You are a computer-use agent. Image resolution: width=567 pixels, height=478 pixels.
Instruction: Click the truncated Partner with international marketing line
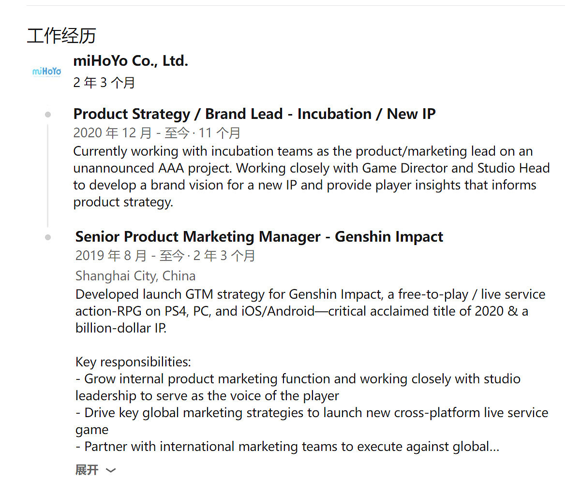click(x=287, y=447)
